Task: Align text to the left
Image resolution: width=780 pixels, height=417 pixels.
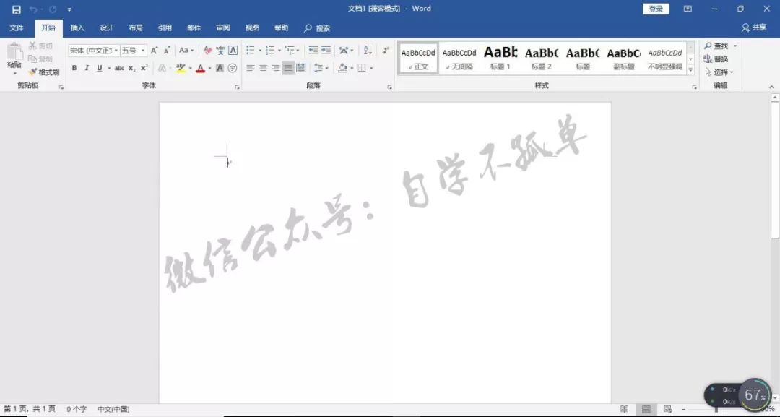Action: tap(250, 68)
